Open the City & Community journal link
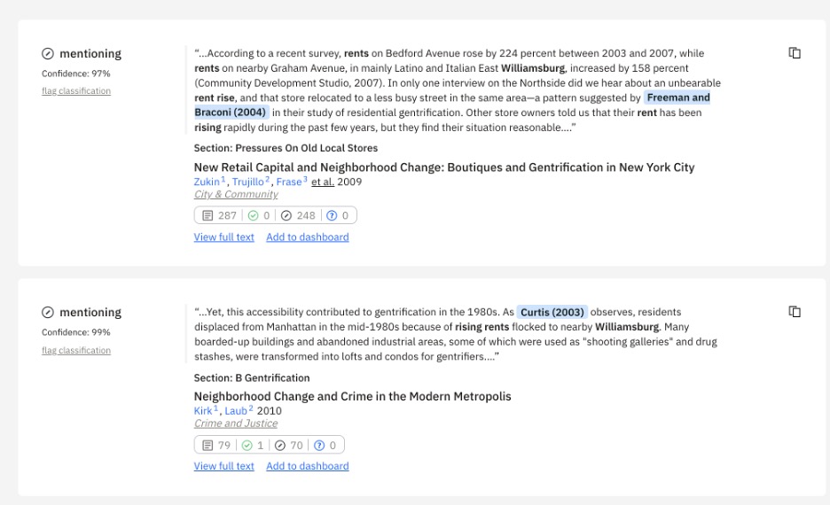Viewport: 830px width, 505px height. point(236,194)
